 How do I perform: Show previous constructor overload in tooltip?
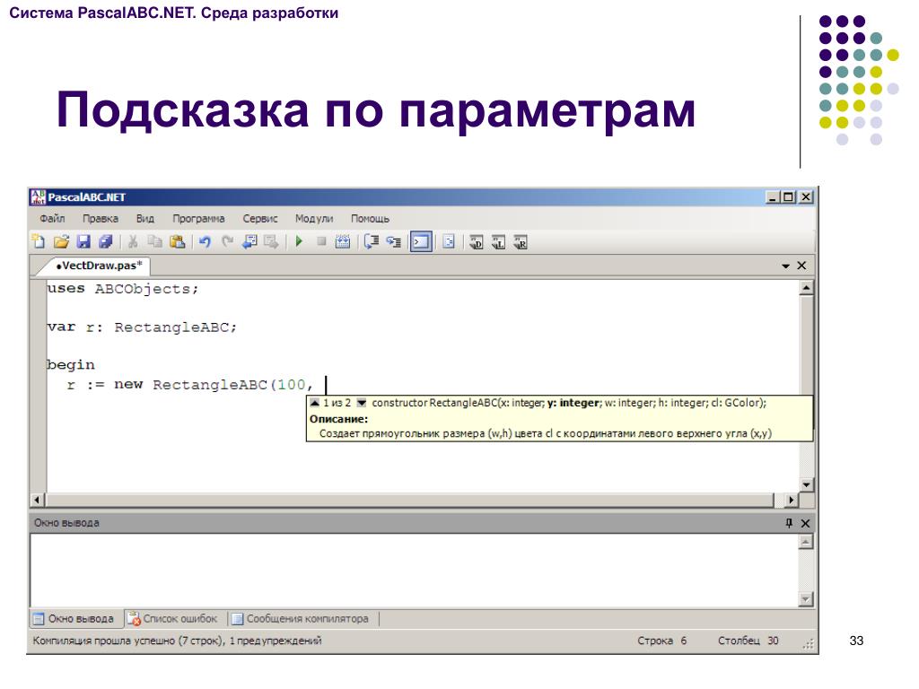(315, 403)
